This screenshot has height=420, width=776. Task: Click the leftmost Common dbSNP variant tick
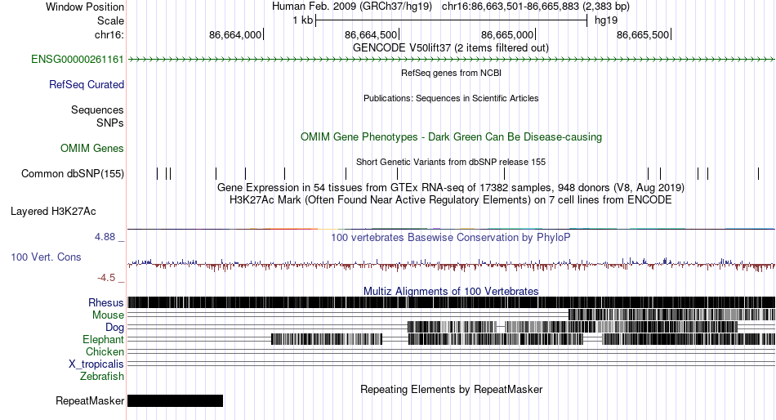pyautogui.click(x=158, y=173)
